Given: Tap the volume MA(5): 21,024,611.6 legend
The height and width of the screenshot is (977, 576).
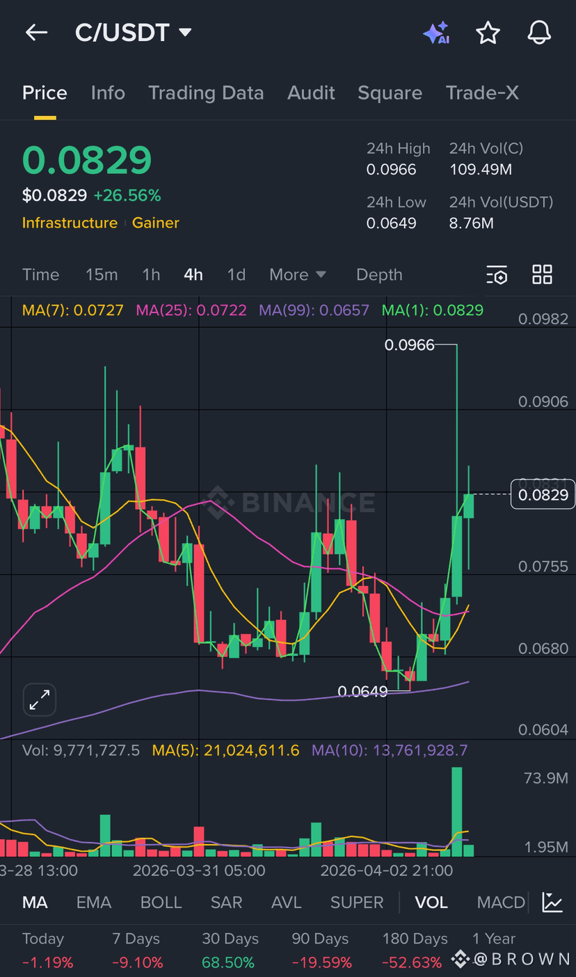Looking at the screenshot, I should point(226,750).
